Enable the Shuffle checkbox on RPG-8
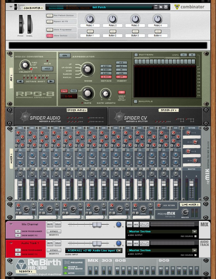This screenshot has width=216, height=279. coord(136,102)
